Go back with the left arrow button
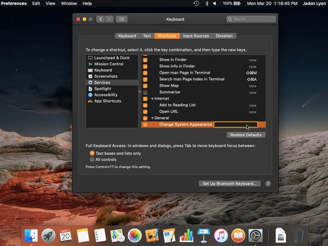The width and height of the screenshot is (328, 246). click(x=101, y=19)
